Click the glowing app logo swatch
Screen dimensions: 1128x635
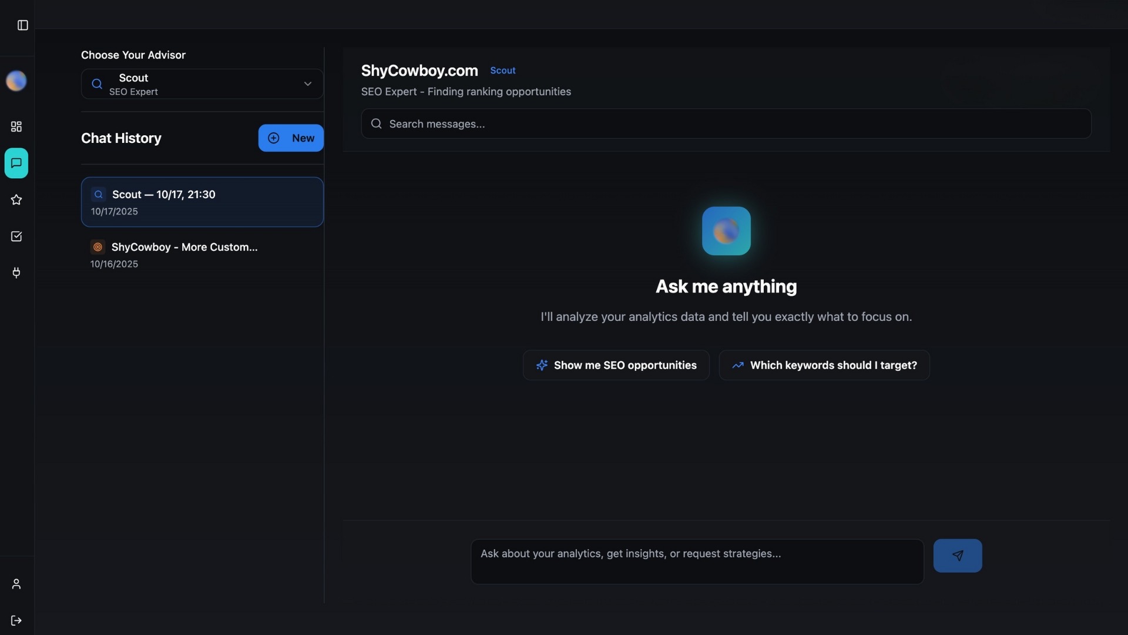pyautogui.click(x=726, y=230)
